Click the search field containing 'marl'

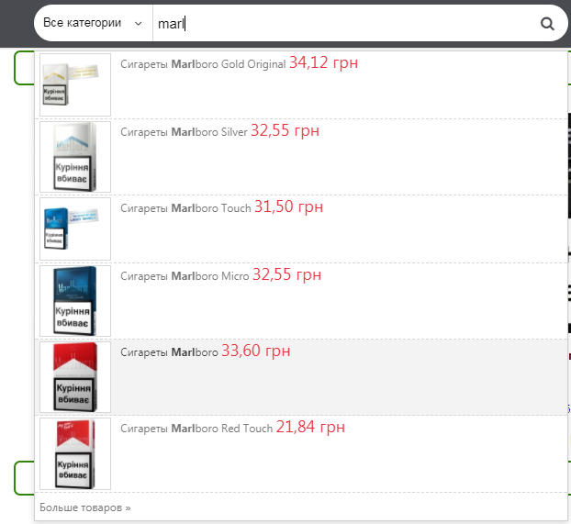coord(342,24)
